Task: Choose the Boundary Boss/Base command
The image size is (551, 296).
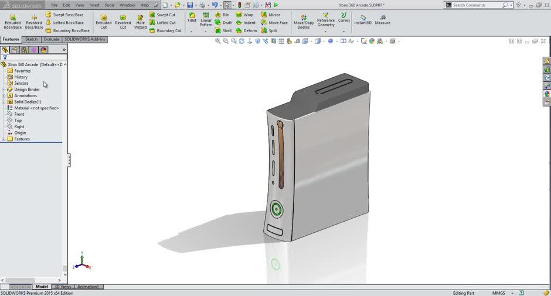Action: [67, 30]
